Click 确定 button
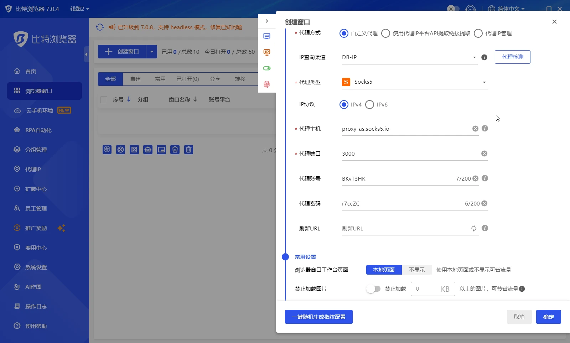570x343 pixels. (x=549, y=317)
